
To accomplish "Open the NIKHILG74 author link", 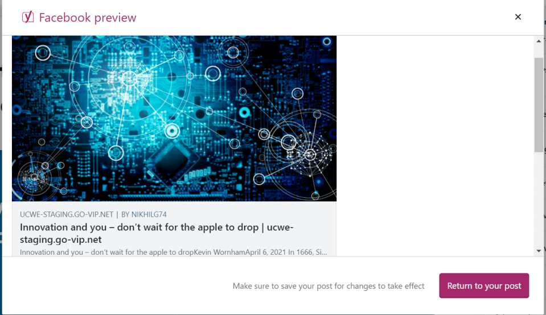I will tap(149, 214).
